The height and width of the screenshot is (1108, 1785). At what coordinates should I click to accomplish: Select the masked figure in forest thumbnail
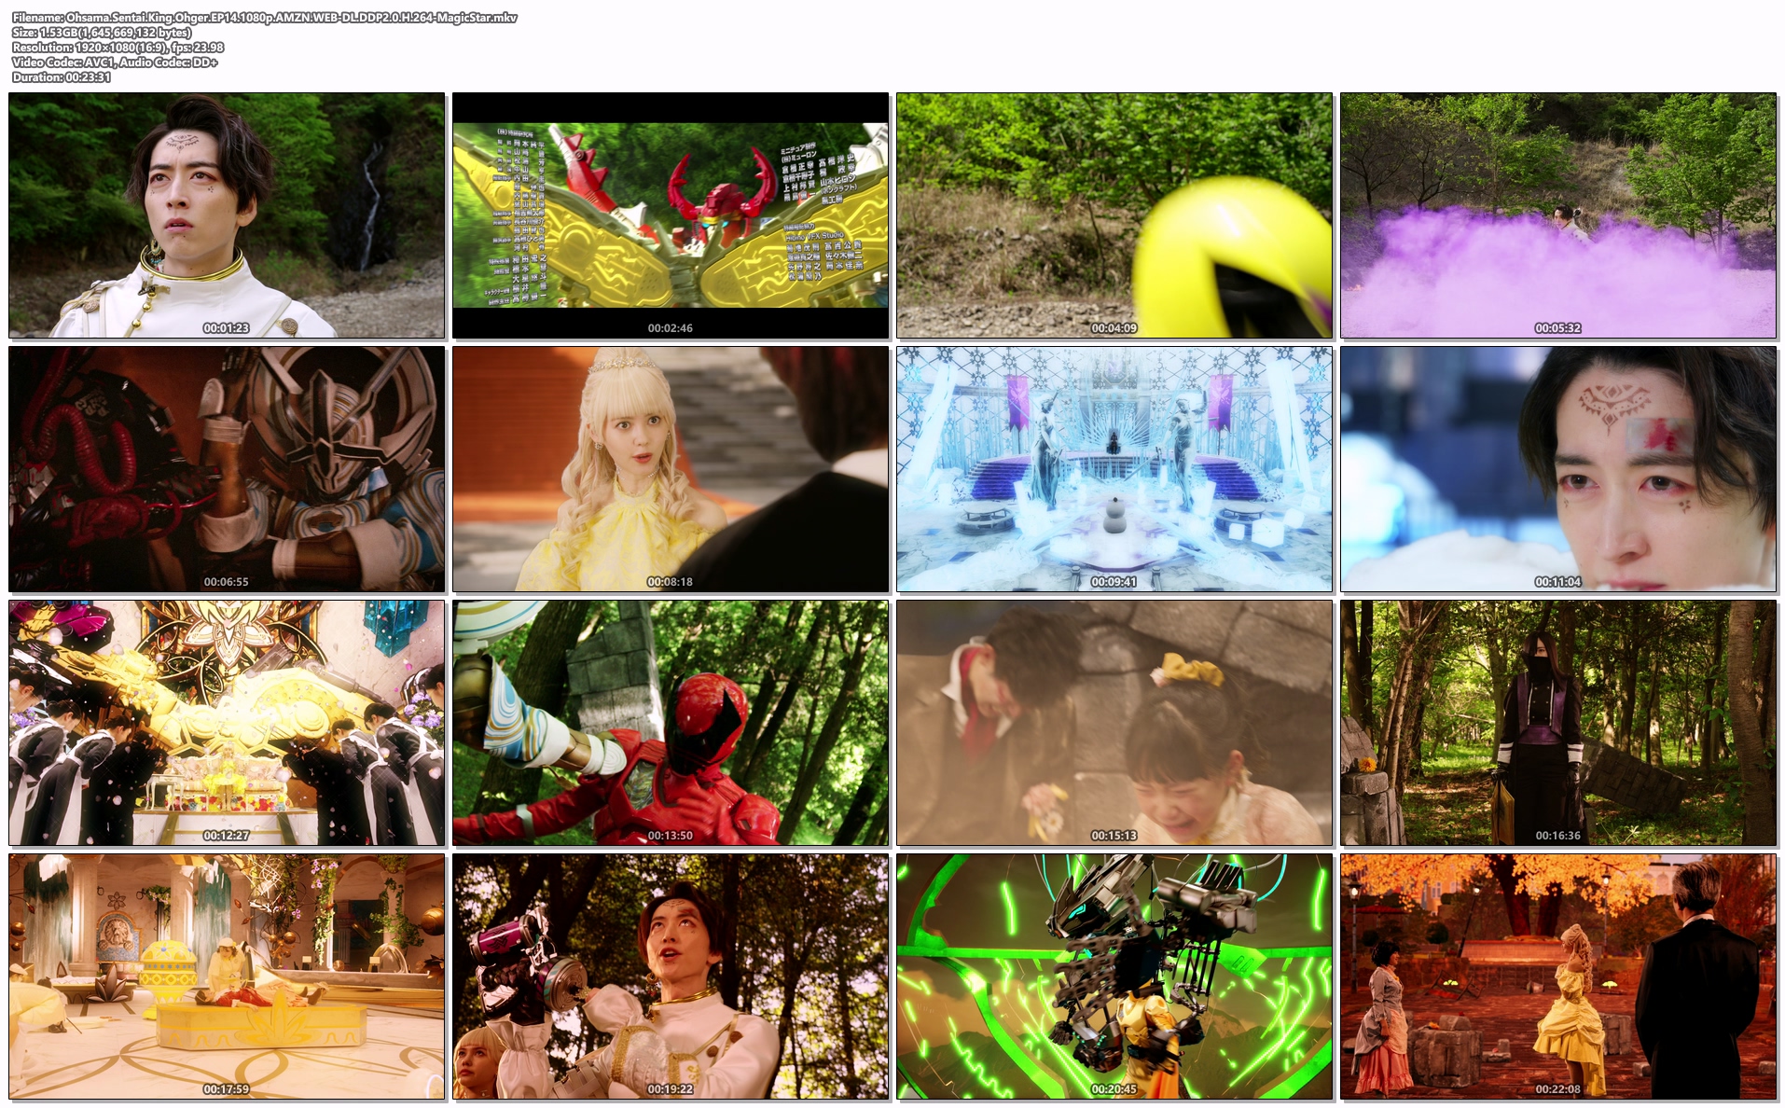click(1558, 723)
